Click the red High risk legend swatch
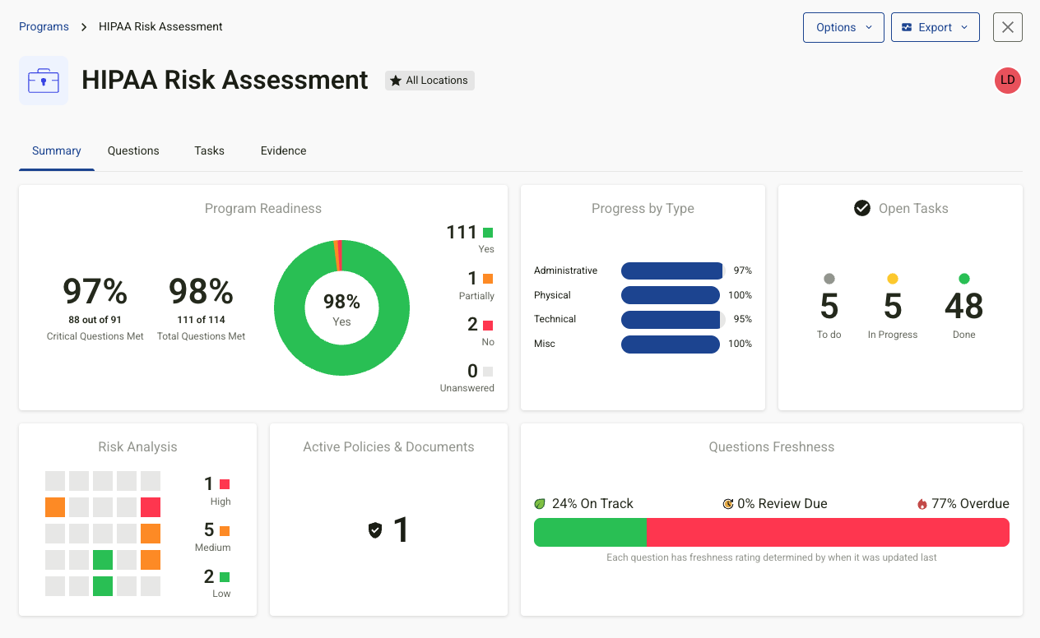This screenshot has width=1040, height=638. (x=225, y=484)
